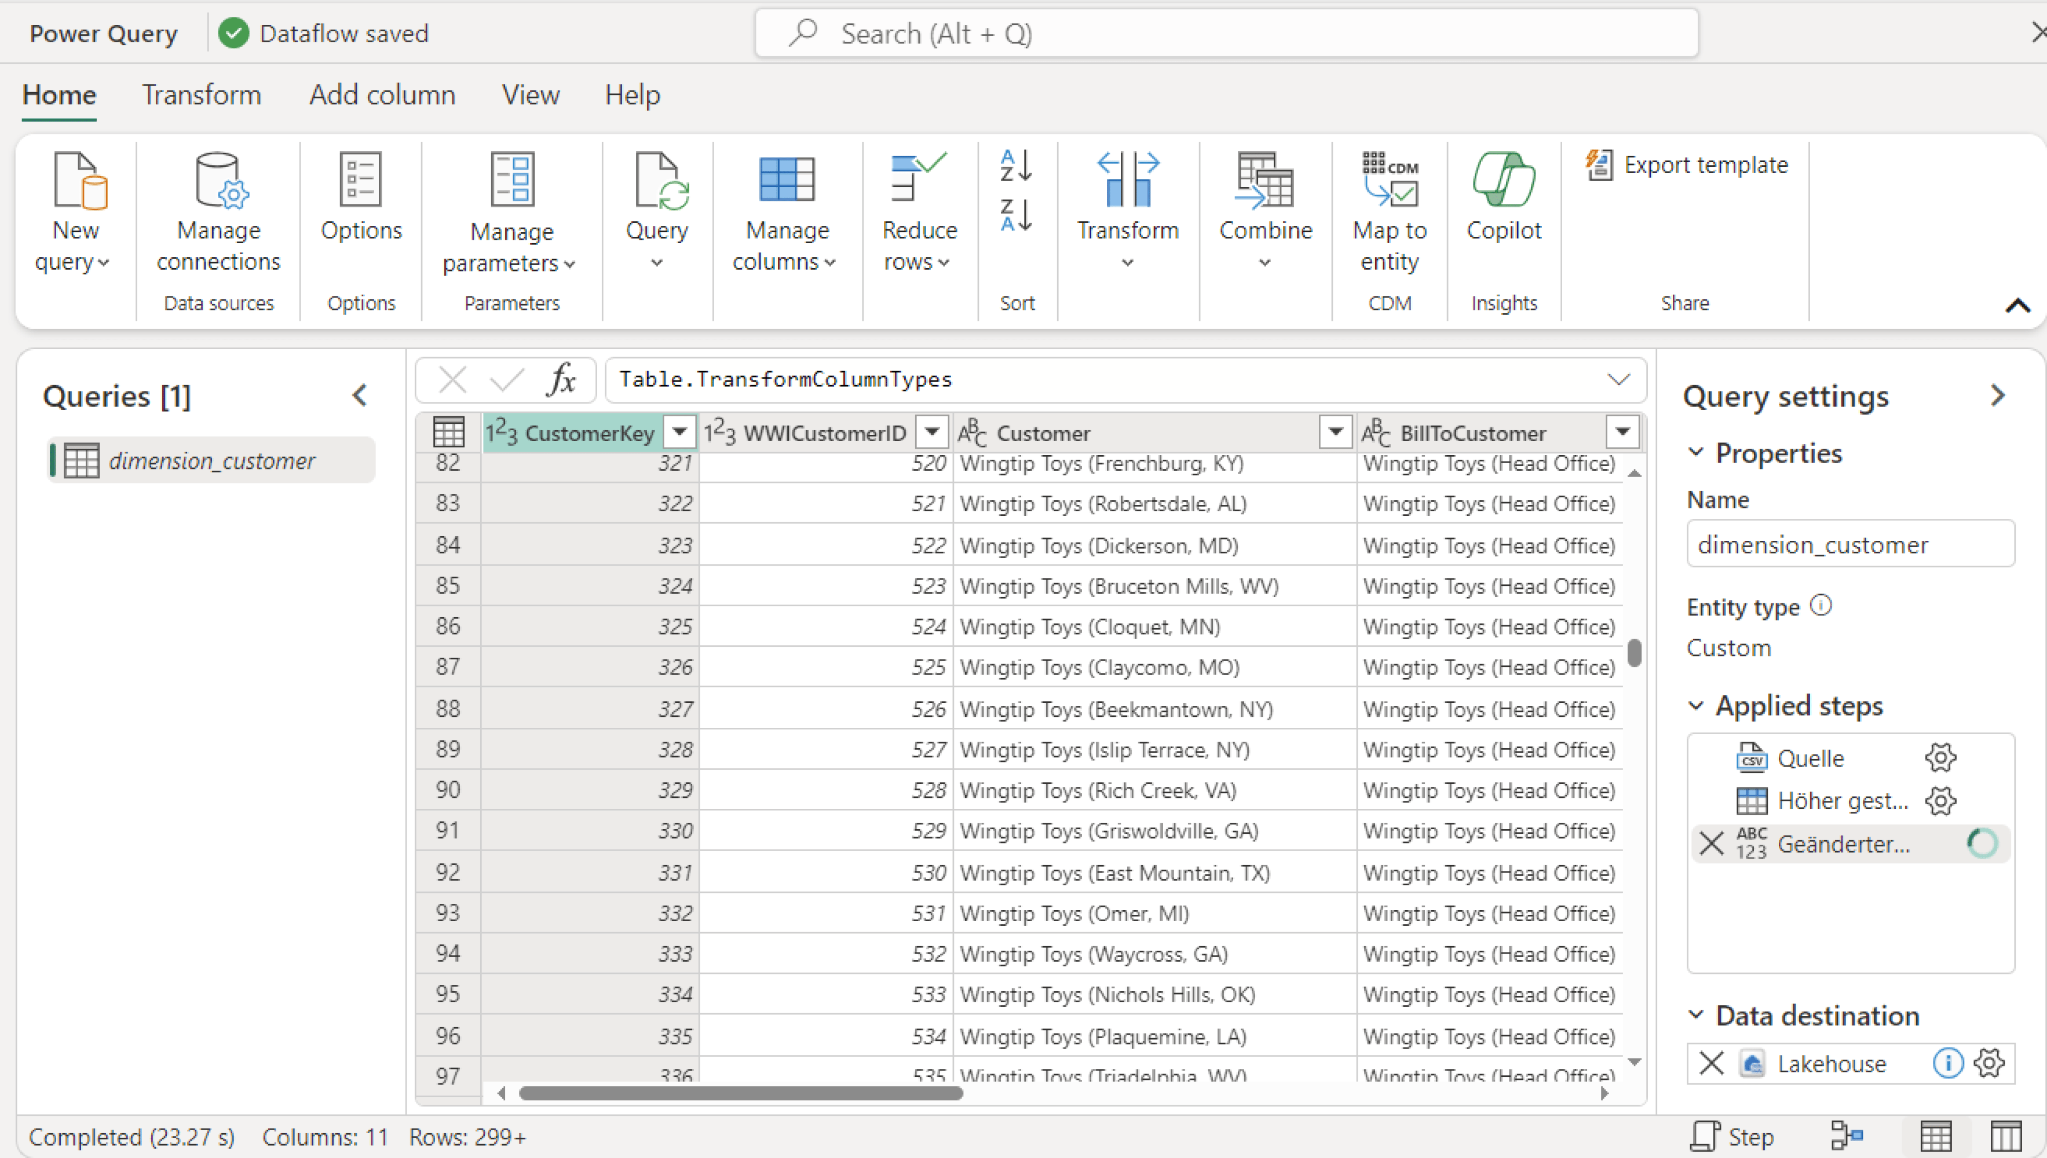Delete the Geänderter step
2047x1158 pixels.
tap(1711, 843)
